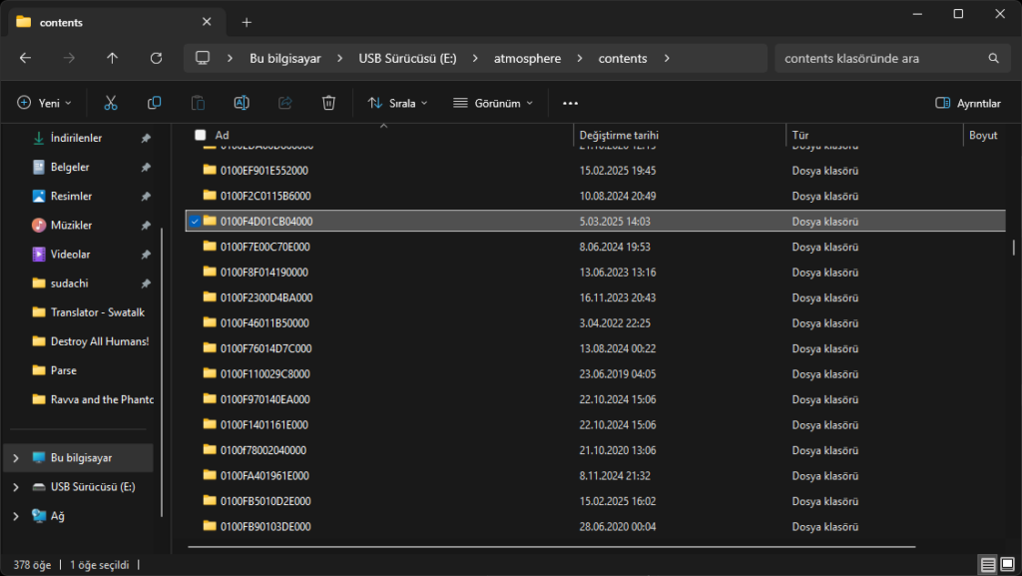Click the Copy icon in toolbar

pos(154,103)
